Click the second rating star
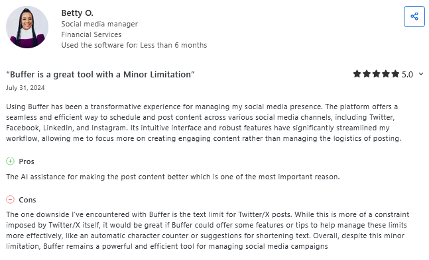This screenshot has width=429, height=260. [367, 73]
